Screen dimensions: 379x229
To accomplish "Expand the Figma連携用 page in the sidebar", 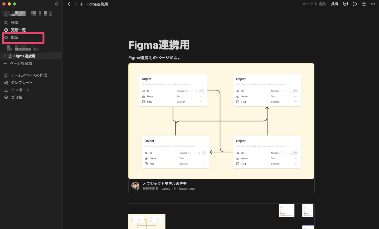I will (4, 56).
